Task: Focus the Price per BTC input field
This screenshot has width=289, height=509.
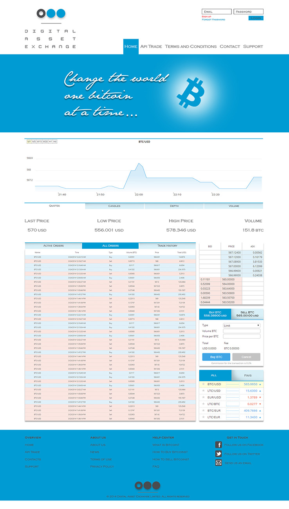Action: click(242, 336)
